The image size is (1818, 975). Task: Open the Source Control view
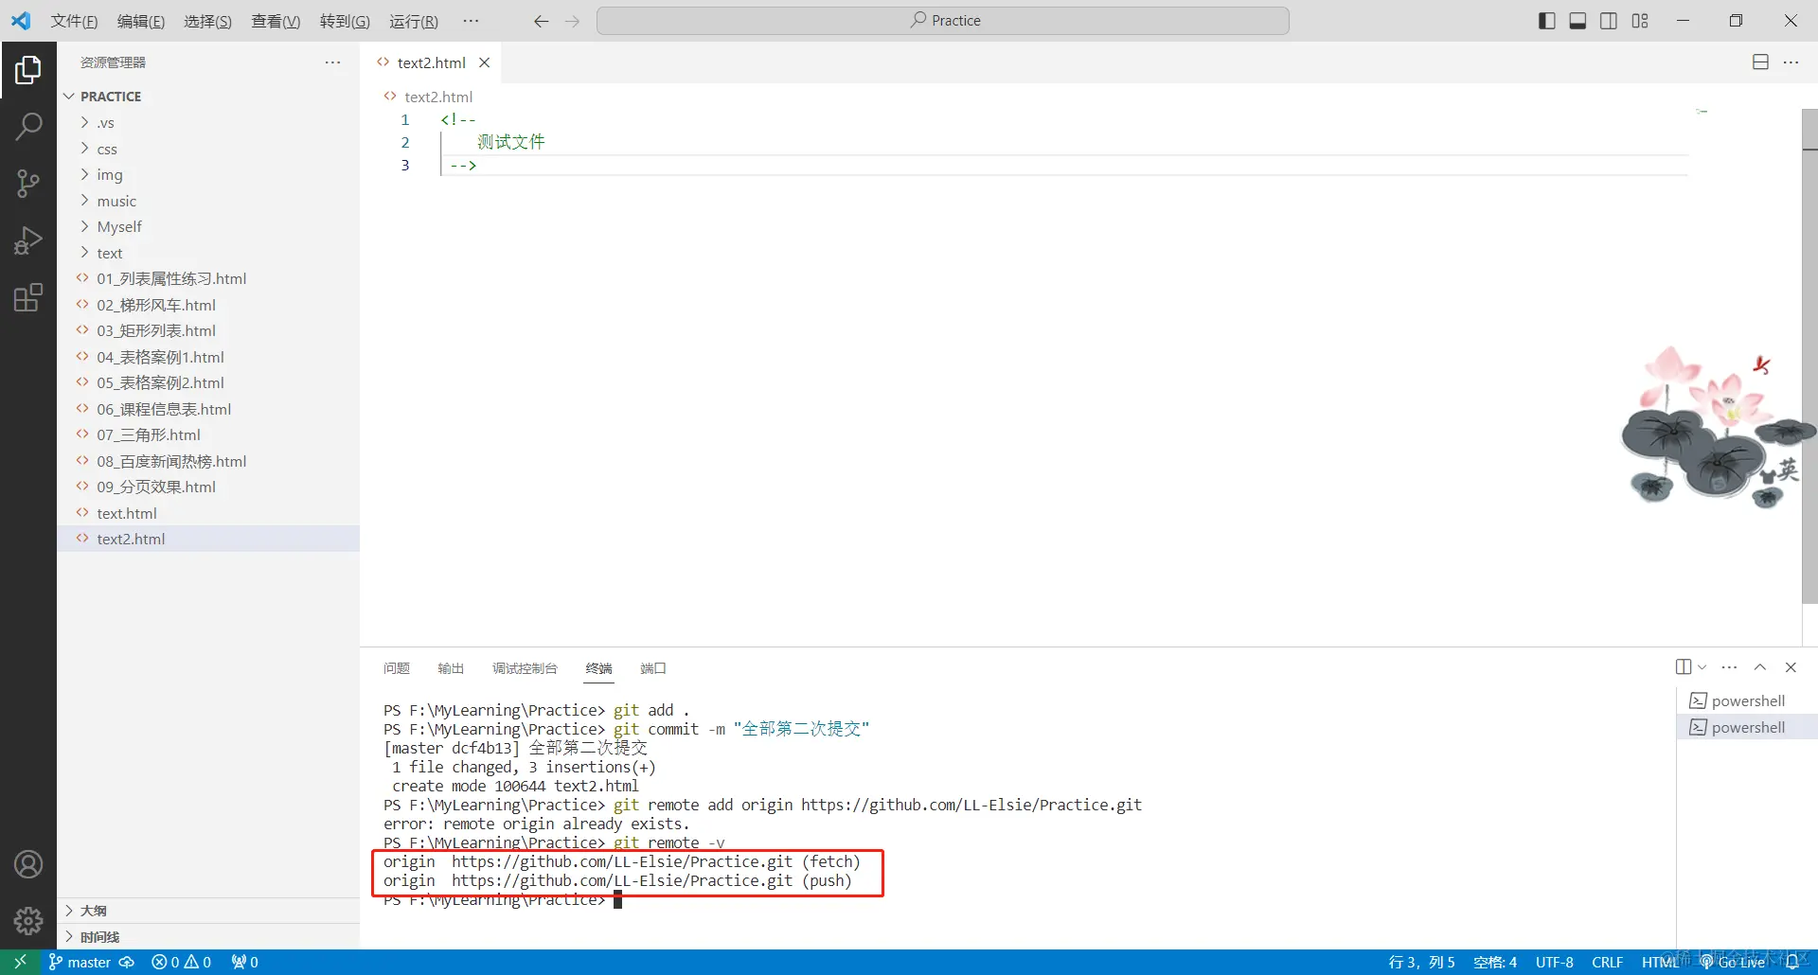click(28, 183)
